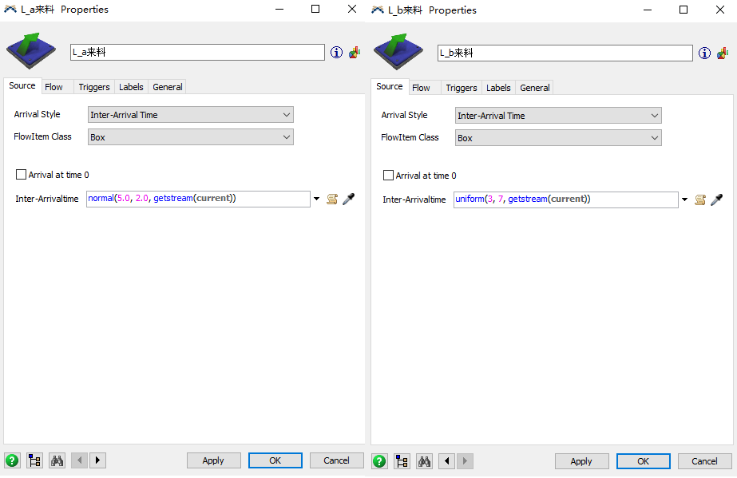Screen dimensions: 737x478
Task: Select Source tab in L_b来料 window
Action: [x=390, y=86]
